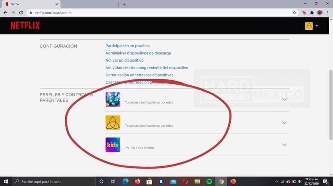Switch to Chrome in the taskbar
Image resolution: width=333 pixels, height=186 pixels.
[221, 182]
